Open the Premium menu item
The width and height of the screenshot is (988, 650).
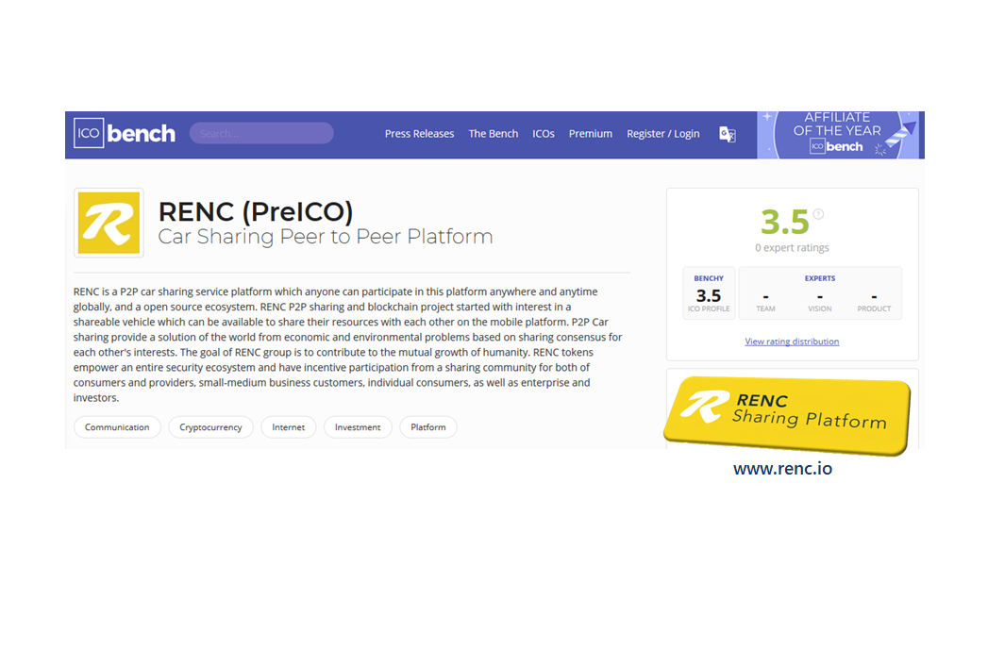point(591,134)
